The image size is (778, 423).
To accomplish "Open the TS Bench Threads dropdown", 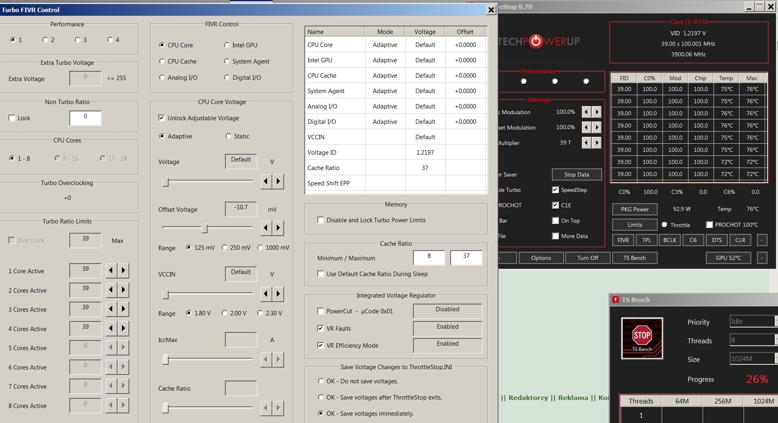I will (x=754, y=340).
